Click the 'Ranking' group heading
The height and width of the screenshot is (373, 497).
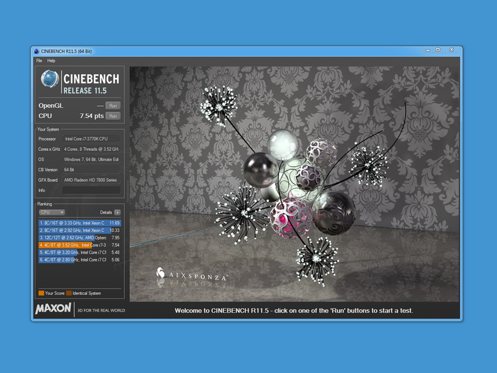[x=45, y=204]
